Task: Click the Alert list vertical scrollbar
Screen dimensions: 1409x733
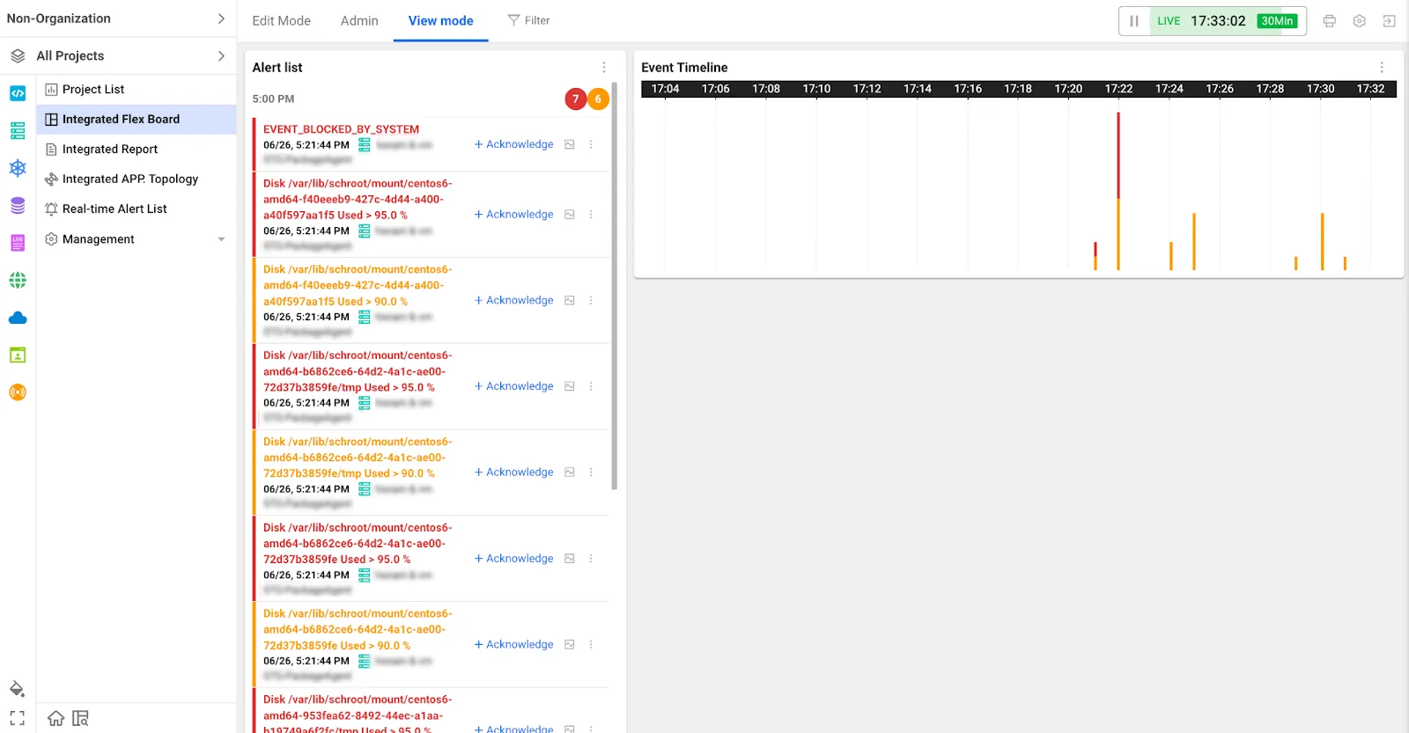Action: 614,286
